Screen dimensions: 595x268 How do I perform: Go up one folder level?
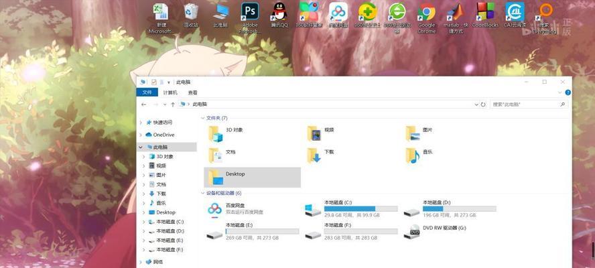(x=173, y=104)
